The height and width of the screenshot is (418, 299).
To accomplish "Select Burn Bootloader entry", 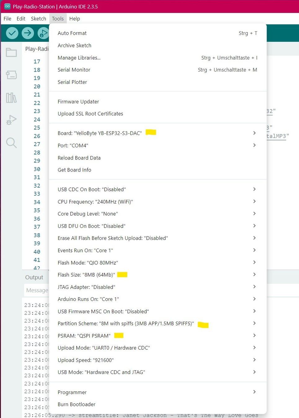I will [158, 404].
